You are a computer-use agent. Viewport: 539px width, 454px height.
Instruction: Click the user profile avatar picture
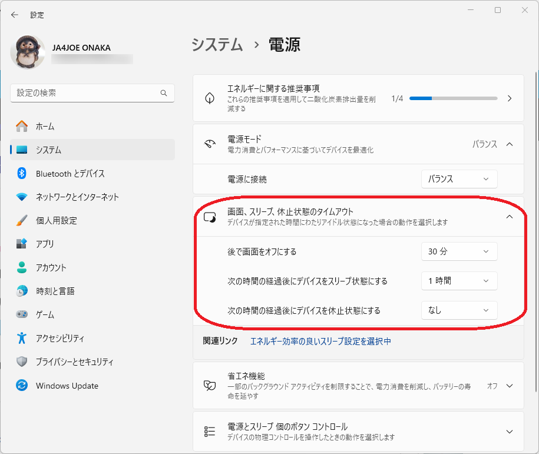[28, 52]
